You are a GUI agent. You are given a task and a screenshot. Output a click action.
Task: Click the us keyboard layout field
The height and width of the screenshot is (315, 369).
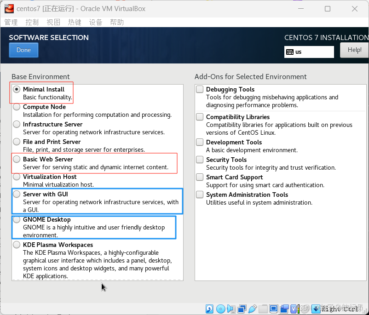click(309, 52)
